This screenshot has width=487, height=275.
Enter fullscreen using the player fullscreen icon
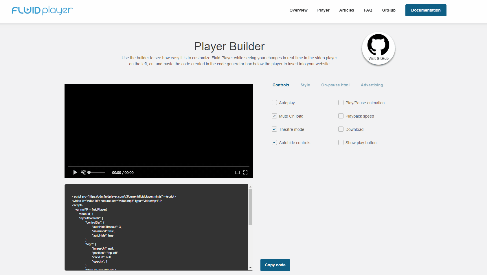tap(245, 172)
